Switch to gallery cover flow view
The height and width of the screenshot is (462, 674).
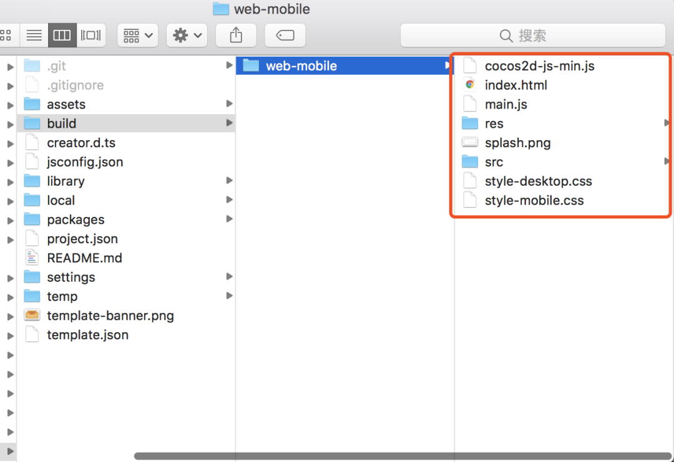point(91,35)
